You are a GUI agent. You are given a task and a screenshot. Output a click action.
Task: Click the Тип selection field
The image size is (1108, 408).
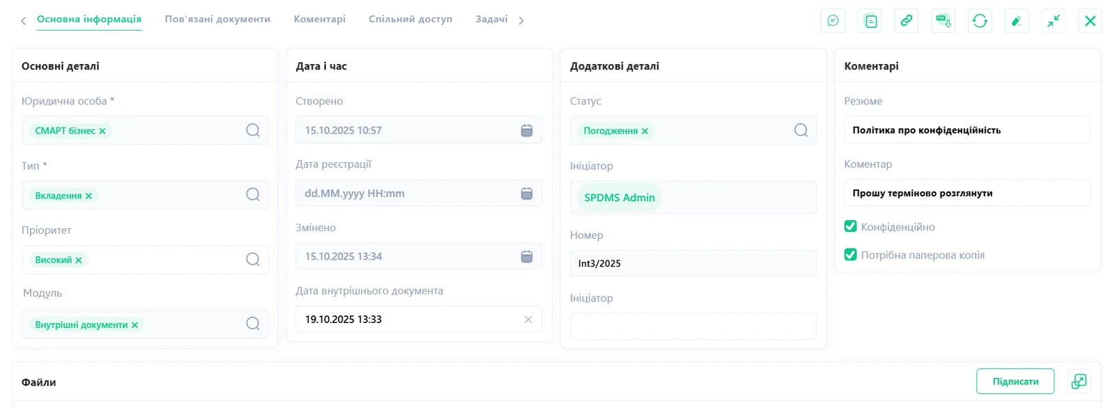tap(145, 195)
